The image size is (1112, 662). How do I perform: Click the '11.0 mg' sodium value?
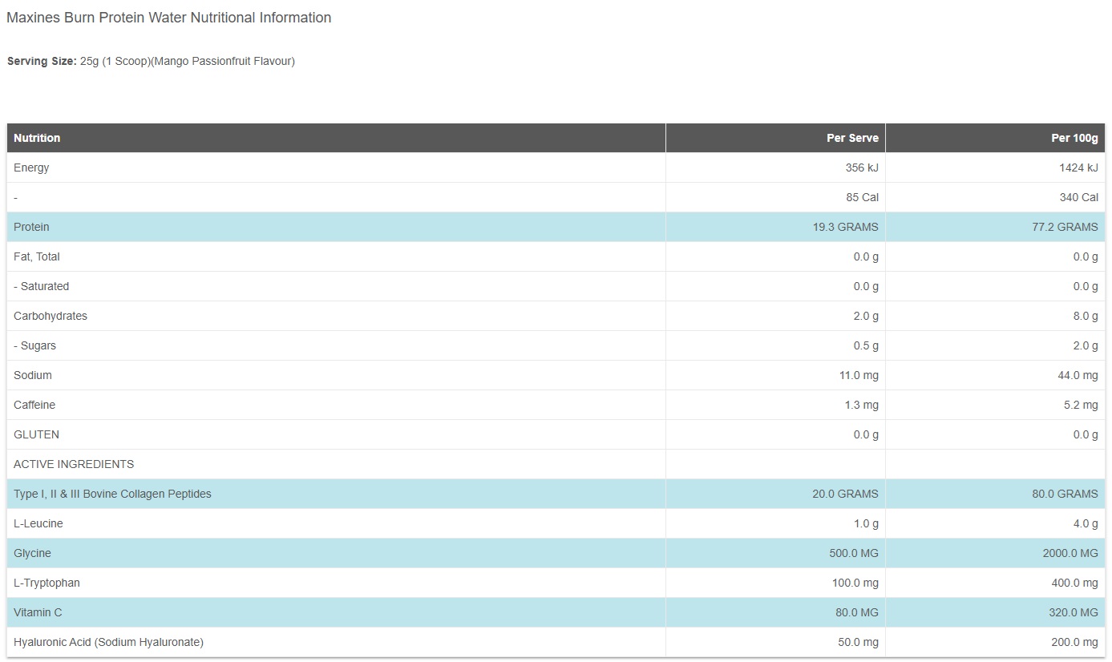(859, 375)
